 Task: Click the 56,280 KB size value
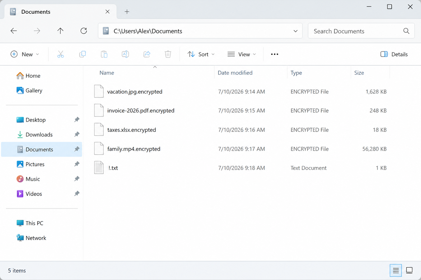[x=374, y=149]
